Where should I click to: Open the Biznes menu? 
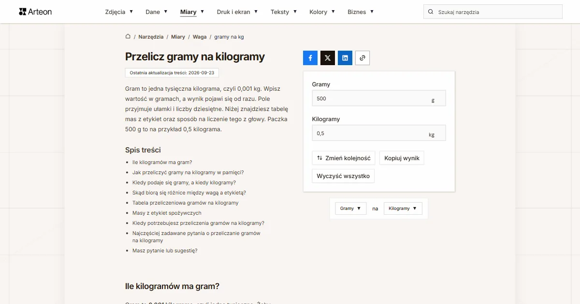click(x=361, y=12)
